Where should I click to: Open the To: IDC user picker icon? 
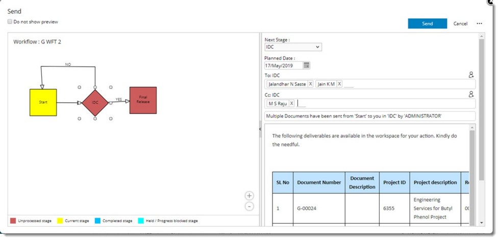click(471, 75)
